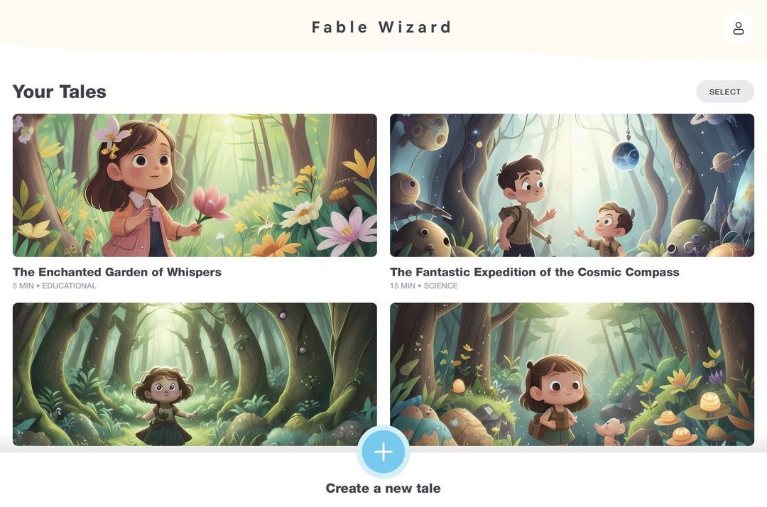Screen dimensions: 767x507
Task: Click the 5 MIN duration label
Action: coord(23,285)
